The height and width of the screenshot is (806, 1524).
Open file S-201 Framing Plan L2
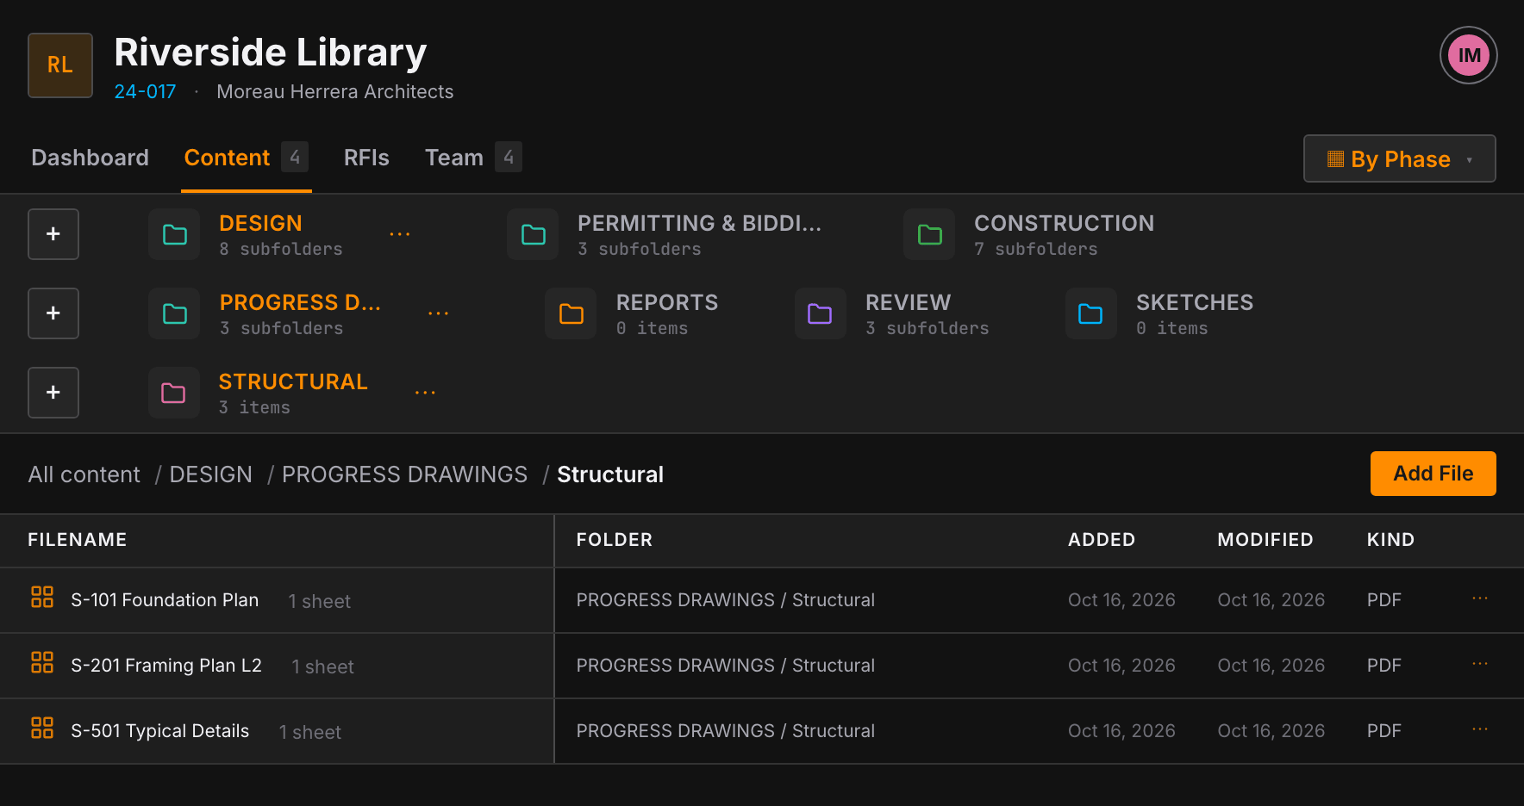tap(166, 666)
